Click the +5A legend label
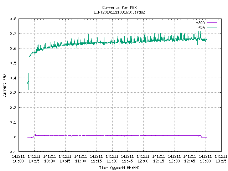The height and width of the screenshot is (171, 228). (201, 27)
